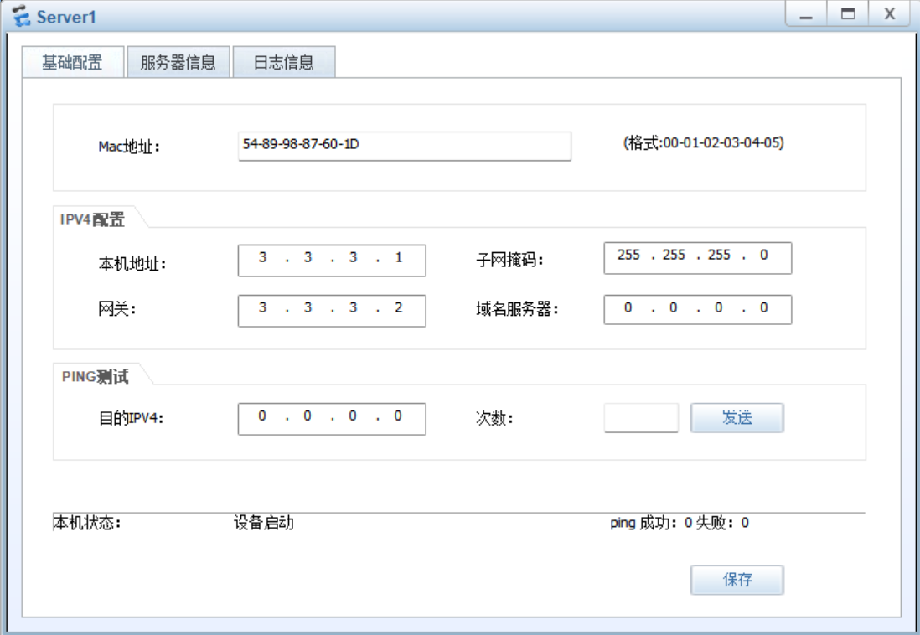
Task: Click the Mac地址 input field
Action: click(x=401, y=144)
